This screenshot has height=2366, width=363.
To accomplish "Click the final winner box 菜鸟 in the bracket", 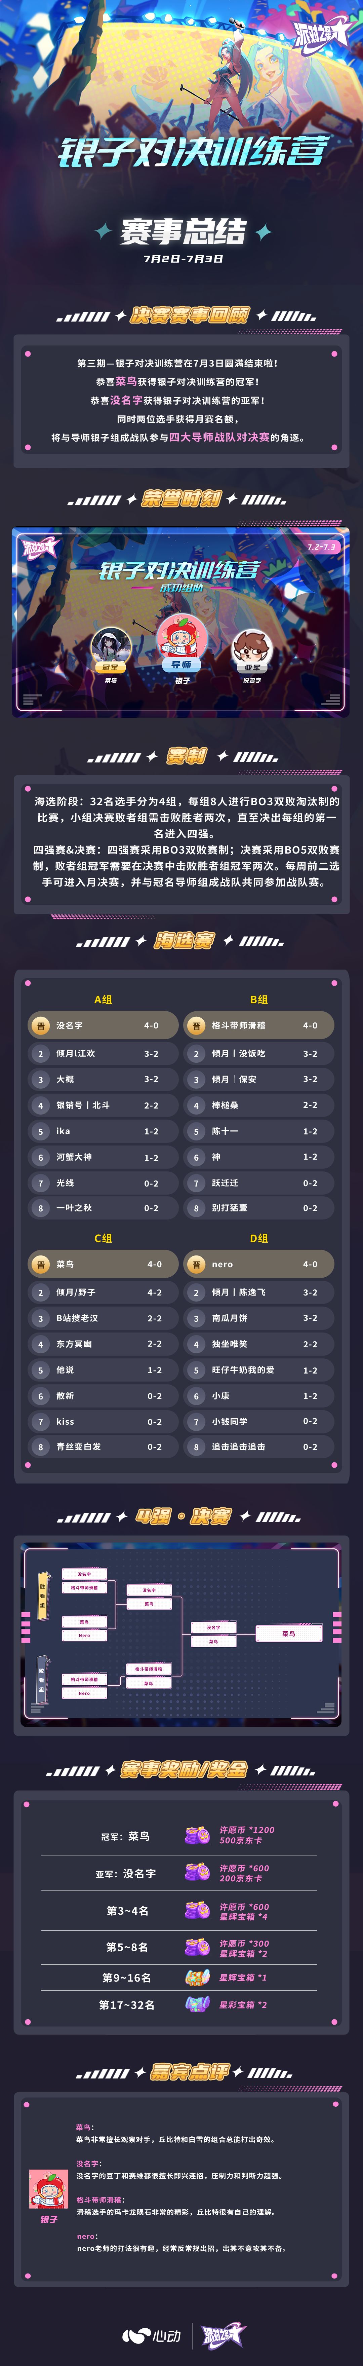I will pyautogui.click(x=289, y=1634).
